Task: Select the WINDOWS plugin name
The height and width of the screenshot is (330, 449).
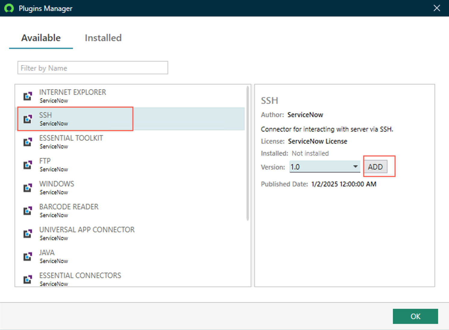Action: tap(57, 184)
